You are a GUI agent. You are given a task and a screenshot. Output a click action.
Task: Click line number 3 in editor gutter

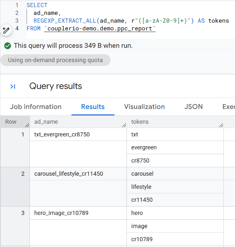coord(17,21)
